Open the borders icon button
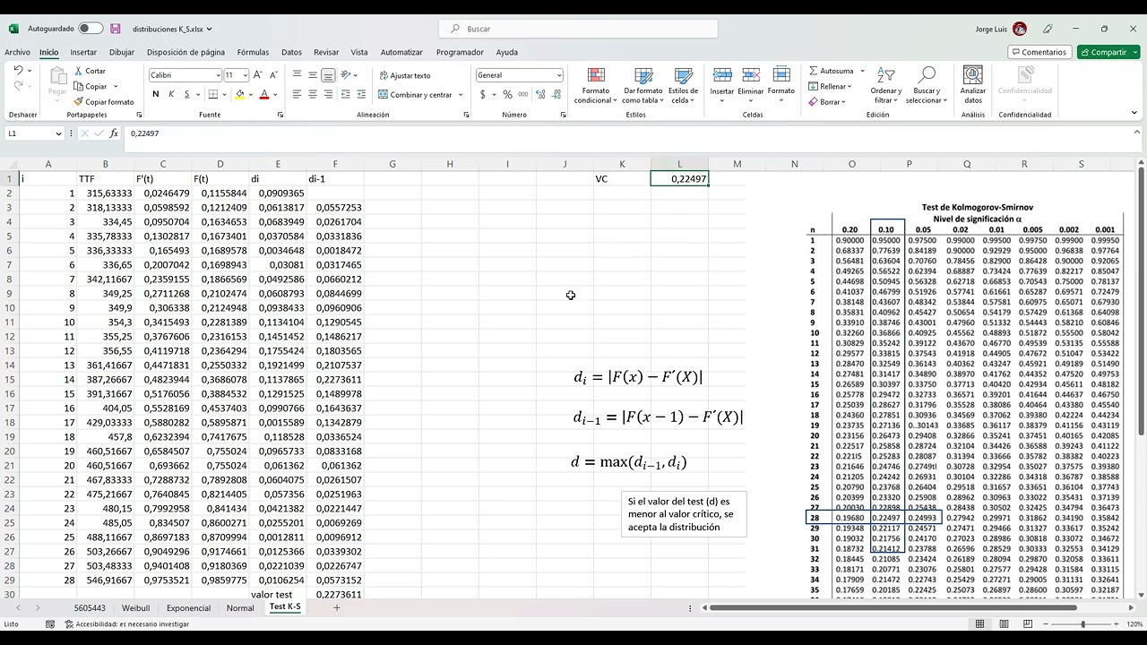Screen dimensions: 1147x645 (x=213, y=94)
